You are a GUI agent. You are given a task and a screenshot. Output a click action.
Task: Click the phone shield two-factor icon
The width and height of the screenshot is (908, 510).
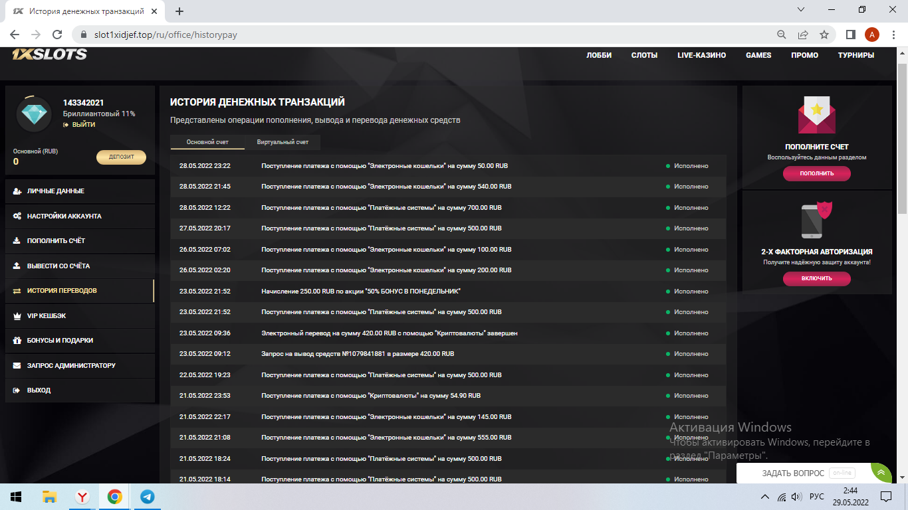[x=817, y=220]
